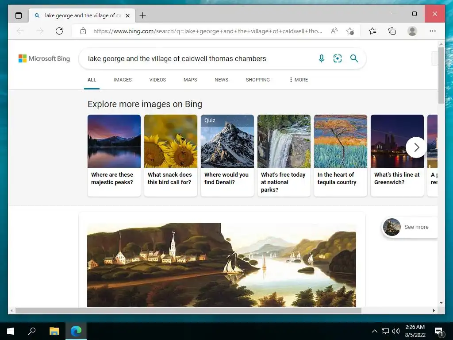Click horizontal scrollbar right arrow
453x340 pixels.
click(x=434, y=310)
